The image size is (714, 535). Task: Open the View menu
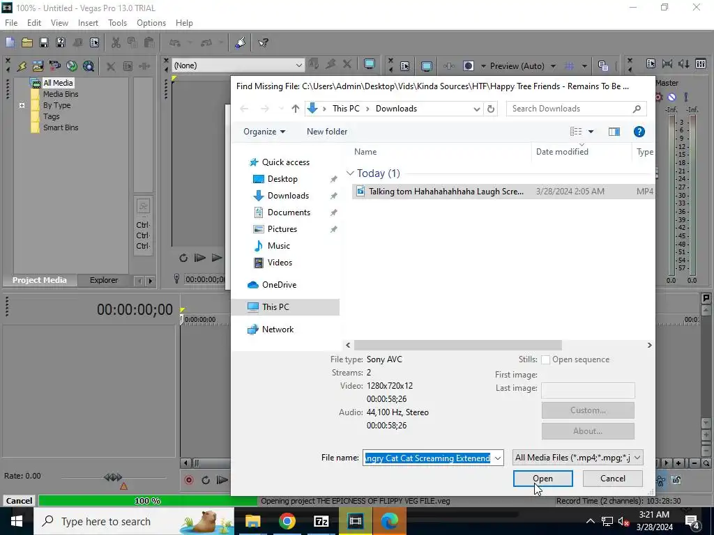pos(59,23)
